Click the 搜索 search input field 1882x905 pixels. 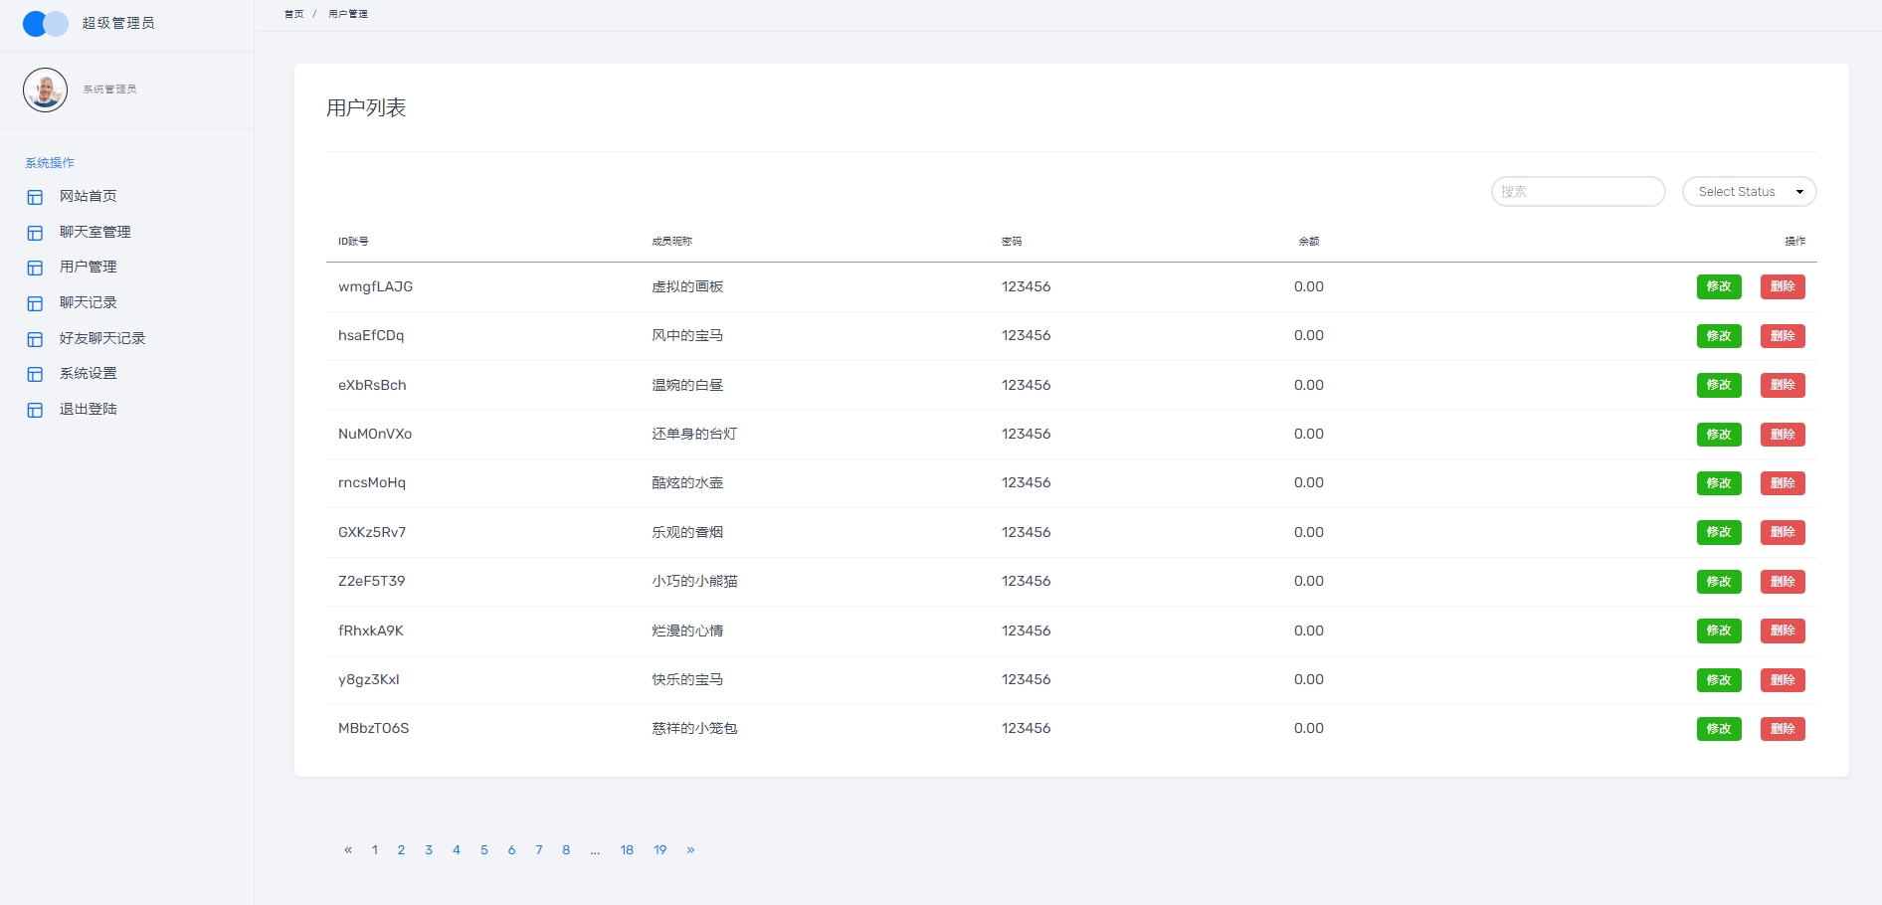pyautogui.click(x=1578, y=192)
